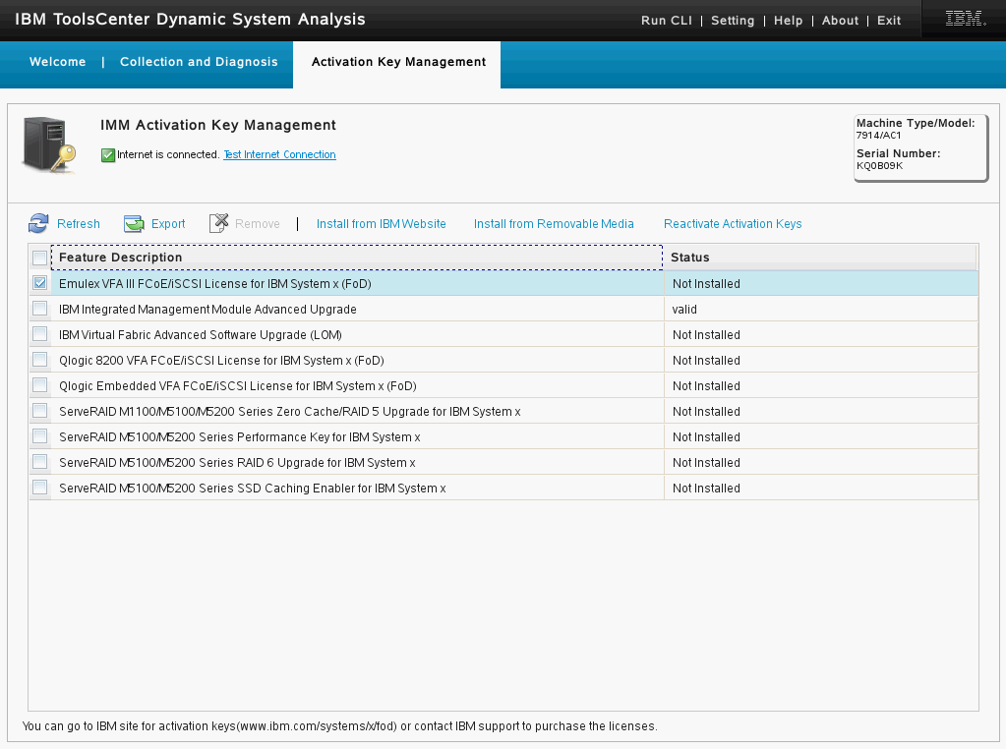Click the Refresh arrows icon
The height and width of the screenshot is (749, 1006).
click(x=38, y=224)
